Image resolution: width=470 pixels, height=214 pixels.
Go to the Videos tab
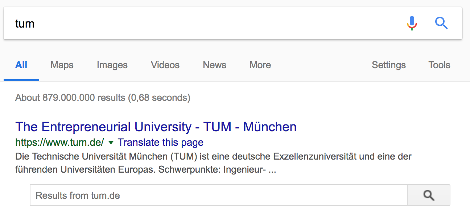(165, 65)
